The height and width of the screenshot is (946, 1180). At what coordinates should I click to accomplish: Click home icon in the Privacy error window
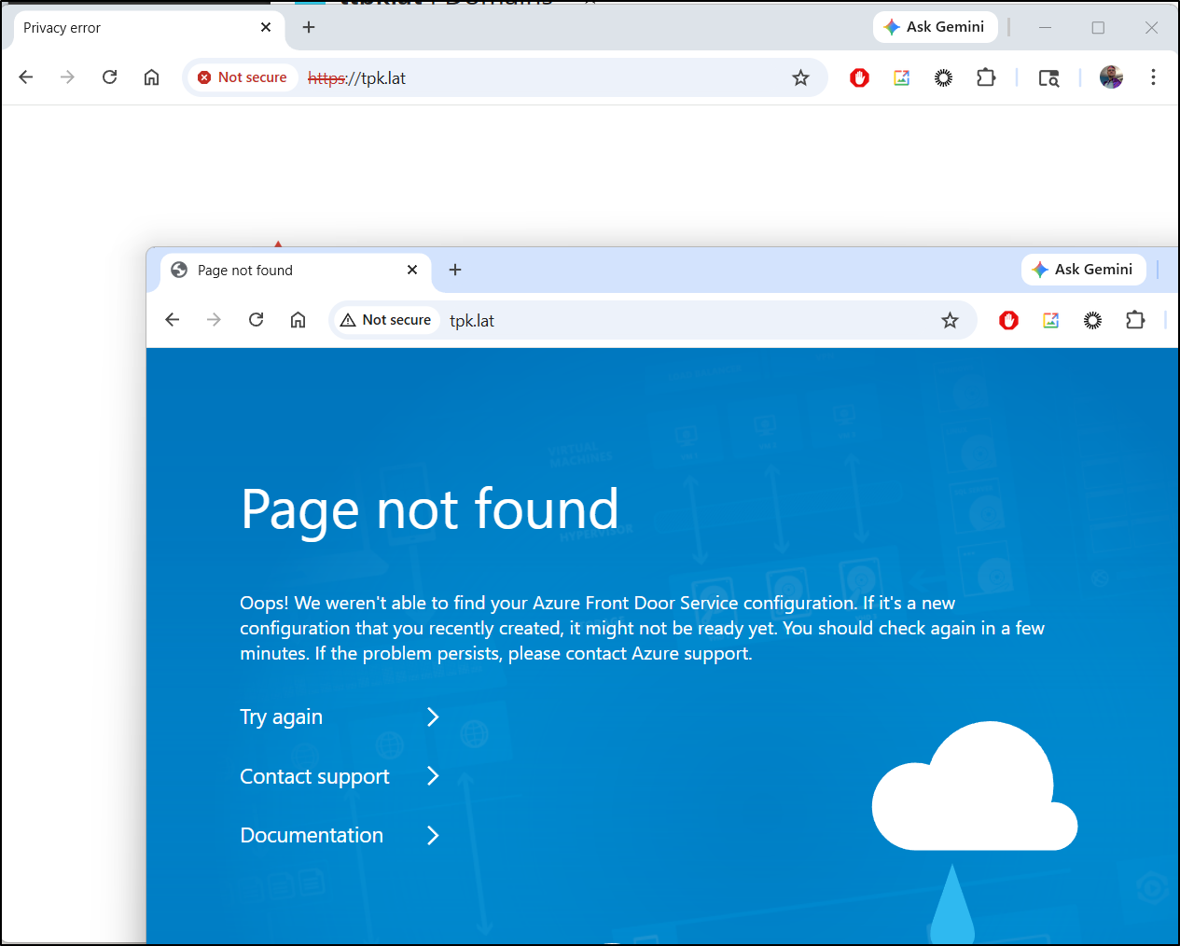(x=151, y=77)
